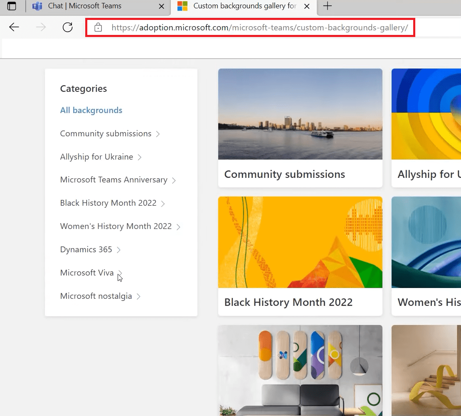Click the Women's His card title text

point(429,302)
